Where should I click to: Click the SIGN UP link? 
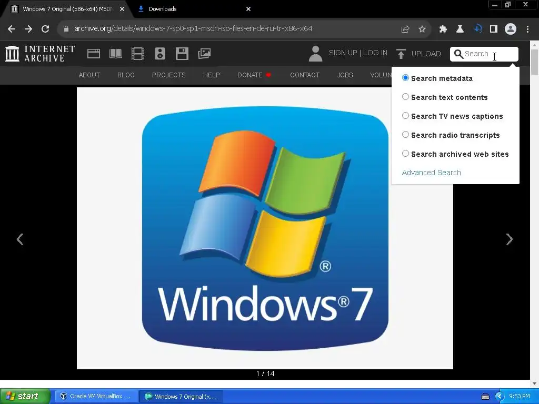click(343, 53)
